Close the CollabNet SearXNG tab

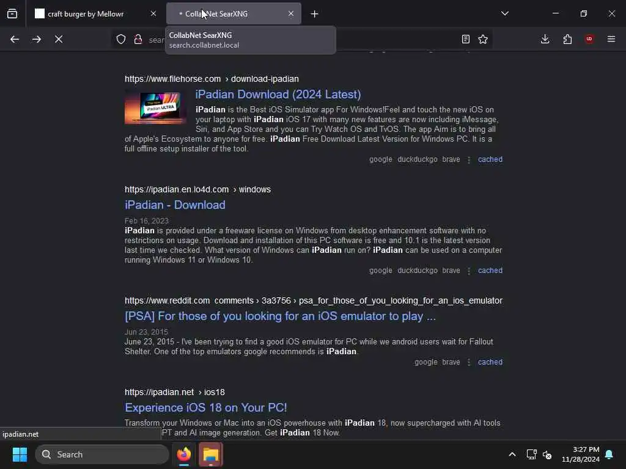pos(291,14)
